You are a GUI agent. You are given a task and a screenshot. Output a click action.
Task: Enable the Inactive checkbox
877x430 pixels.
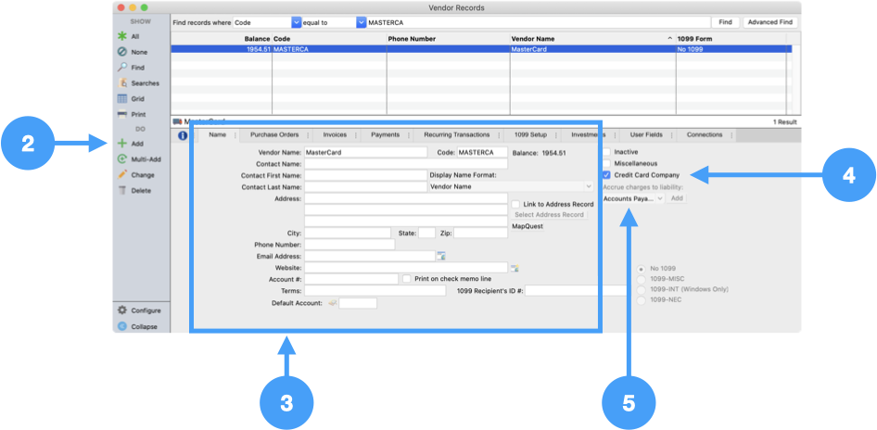[x=606, y=152]
